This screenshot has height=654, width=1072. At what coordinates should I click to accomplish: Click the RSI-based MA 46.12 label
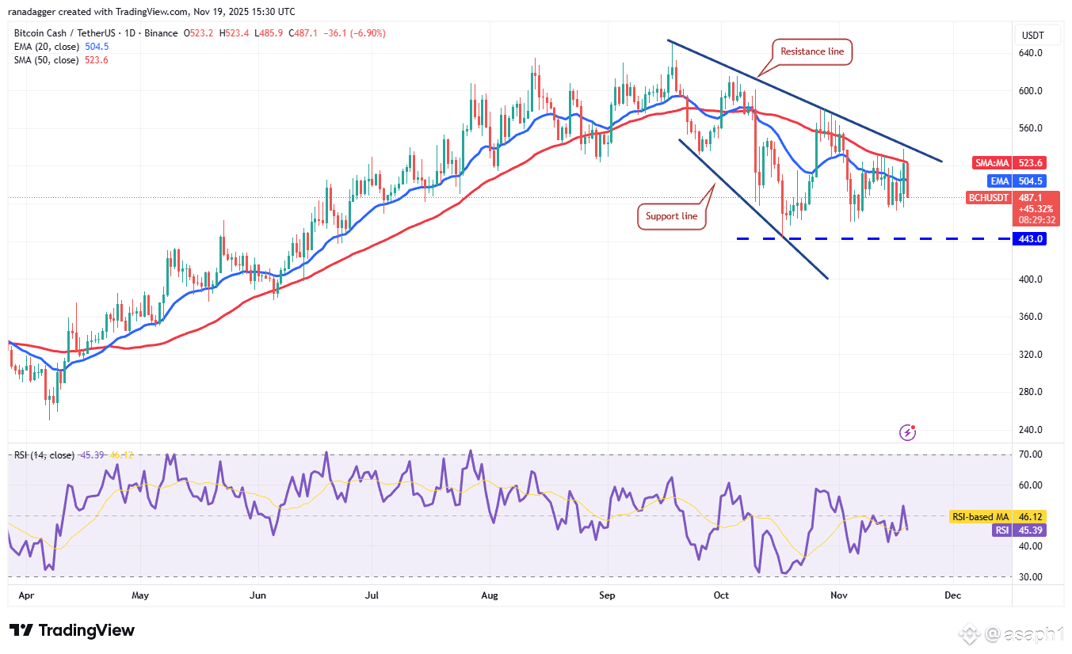click(998, 516)
